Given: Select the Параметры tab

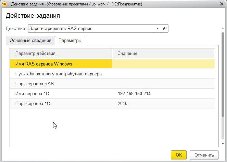Looking at the screenshot, I should 70,40.
